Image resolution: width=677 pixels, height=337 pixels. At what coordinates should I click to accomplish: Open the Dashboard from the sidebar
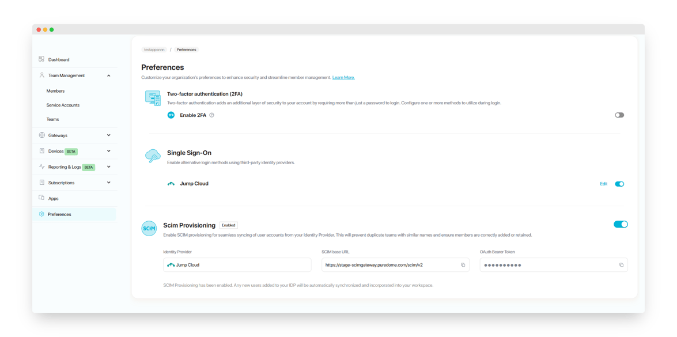(58, 59)
